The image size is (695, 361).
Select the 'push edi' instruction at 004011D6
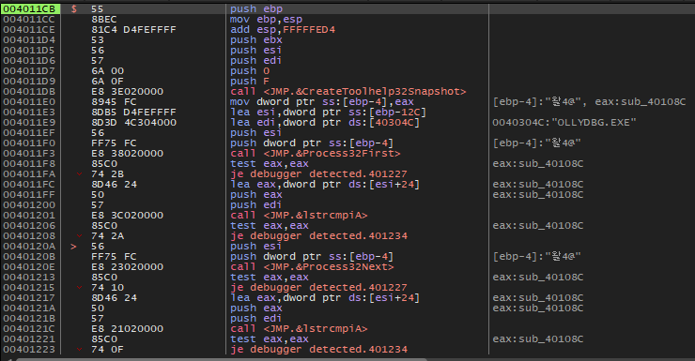pos(255,61)
